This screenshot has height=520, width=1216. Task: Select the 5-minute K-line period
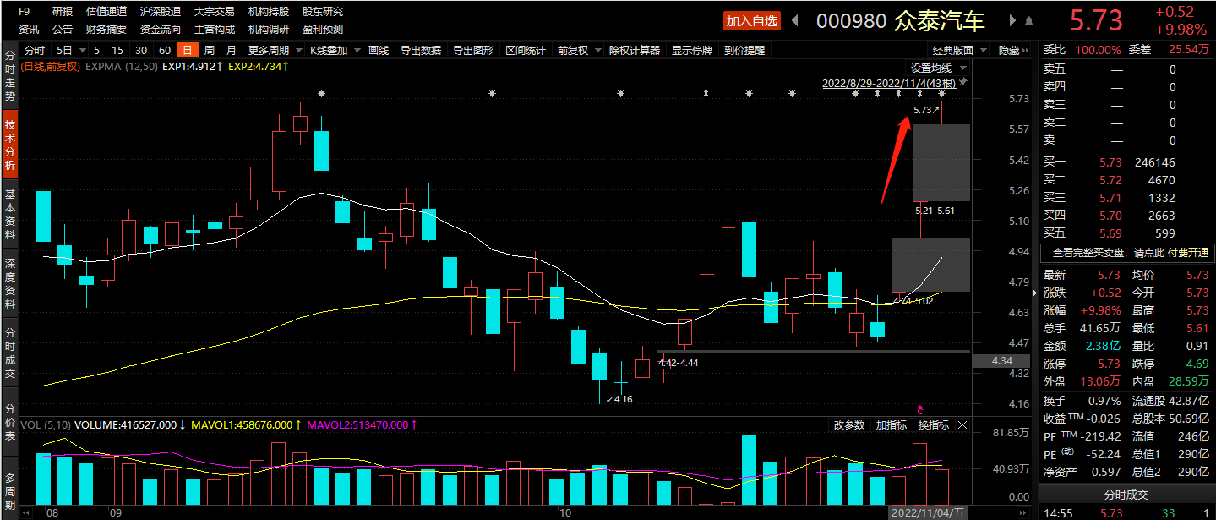click(97, 51)
